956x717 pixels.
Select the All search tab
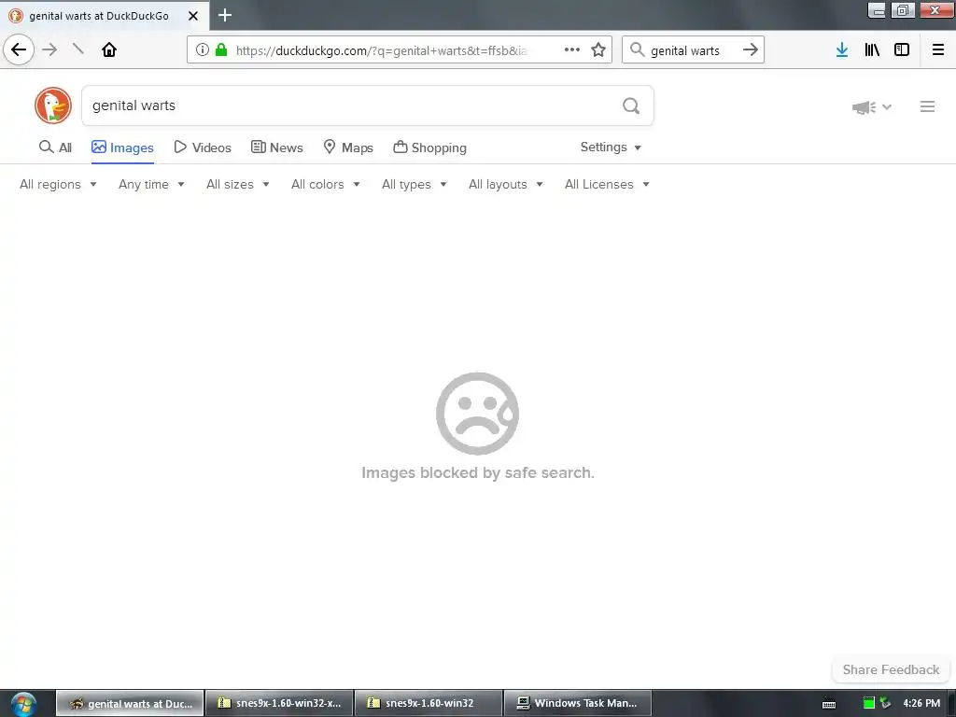pyautogui.click(x=55, y=148)
